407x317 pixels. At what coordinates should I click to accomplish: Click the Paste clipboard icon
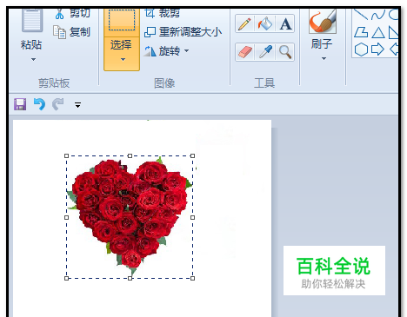coord(32,20)
